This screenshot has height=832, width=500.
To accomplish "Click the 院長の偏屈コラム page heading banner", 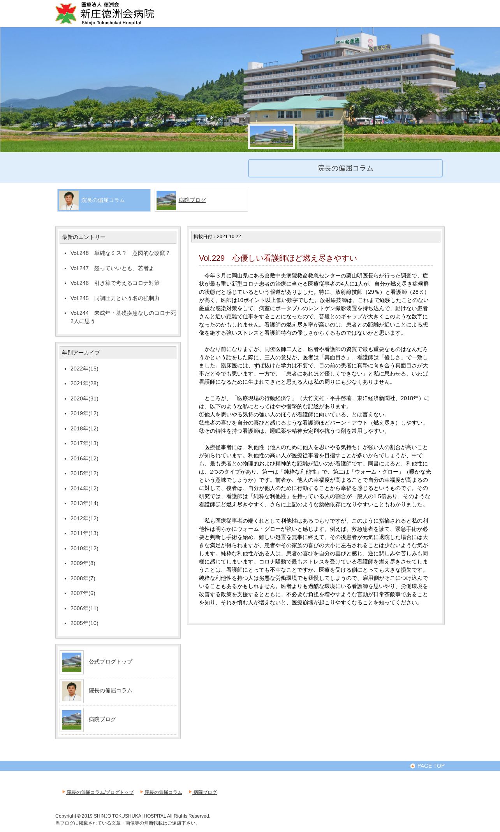I will pyautogui.click(x=345, y=169).
